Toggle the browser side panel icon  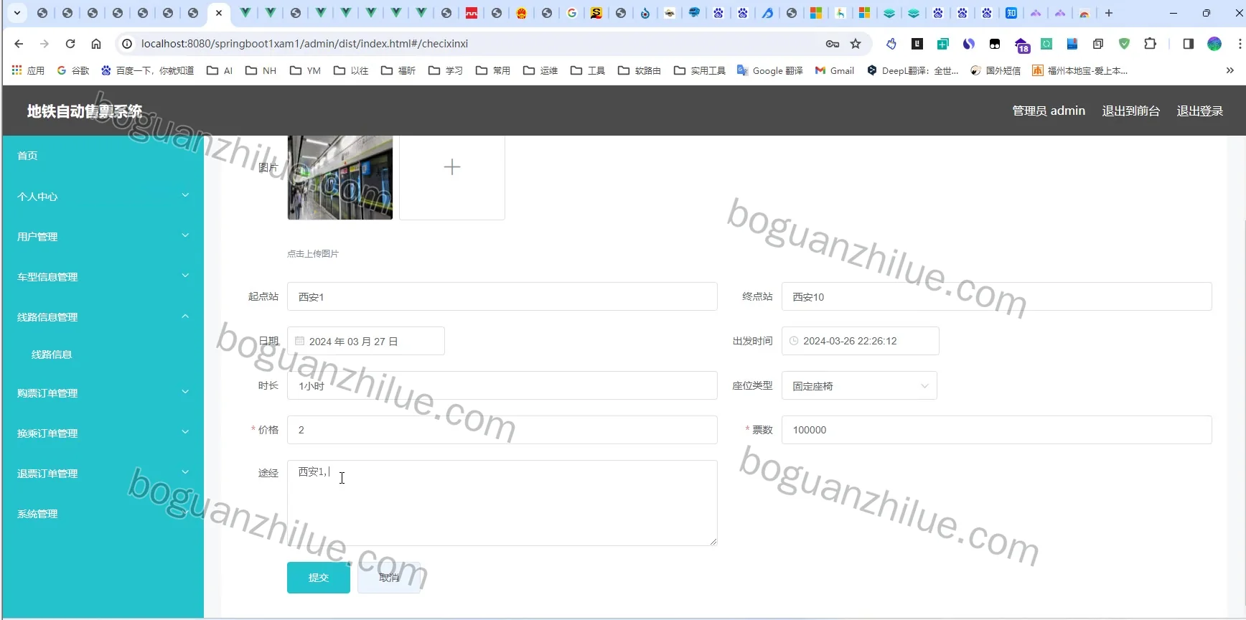pos(1188,44)
